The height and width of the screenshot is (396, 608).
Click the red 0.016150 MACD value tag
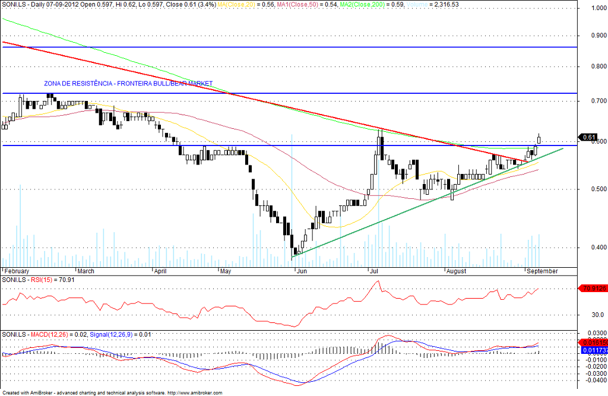[x=593, y=343]
